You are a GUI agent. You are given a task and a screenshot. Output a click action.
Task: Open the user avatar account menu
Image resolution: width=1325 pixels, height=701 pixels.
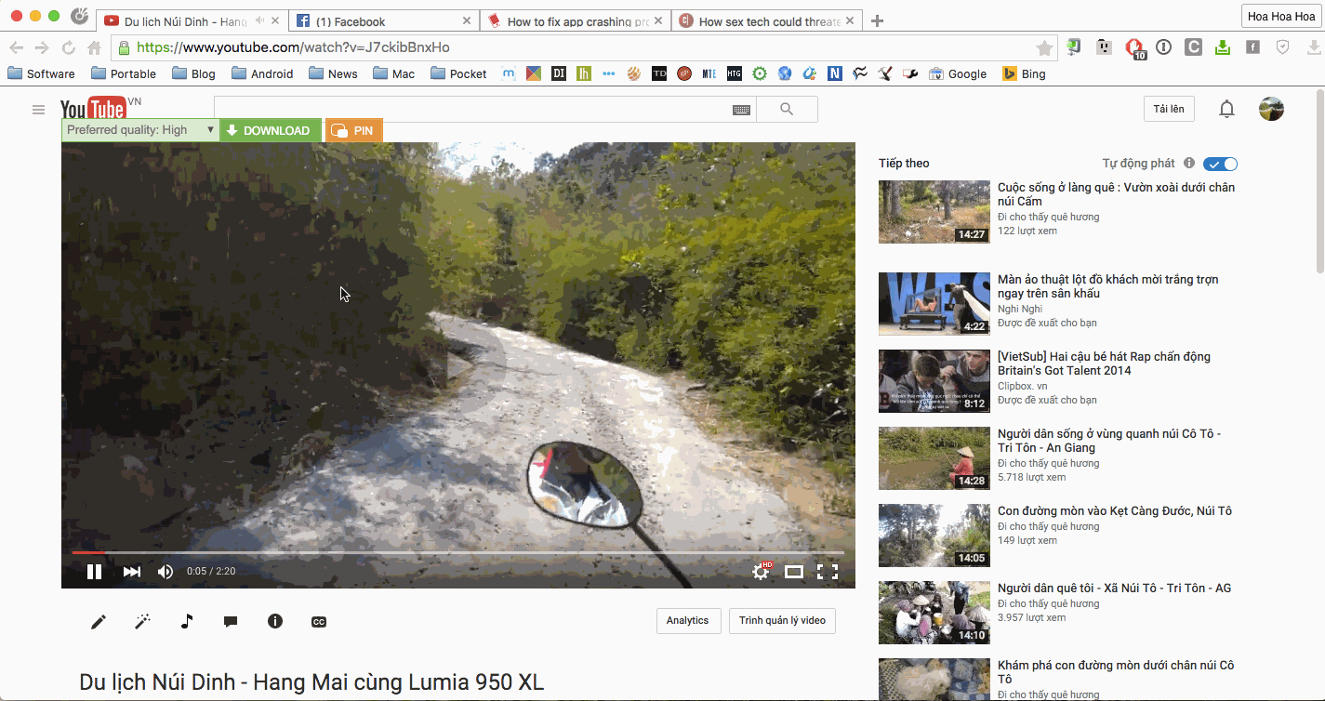click(x=1271, y=110)
